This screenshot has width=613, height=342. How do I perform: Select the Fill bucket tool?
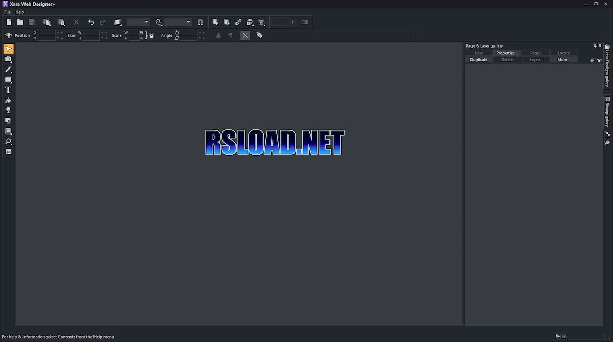[x=8, y=100]
